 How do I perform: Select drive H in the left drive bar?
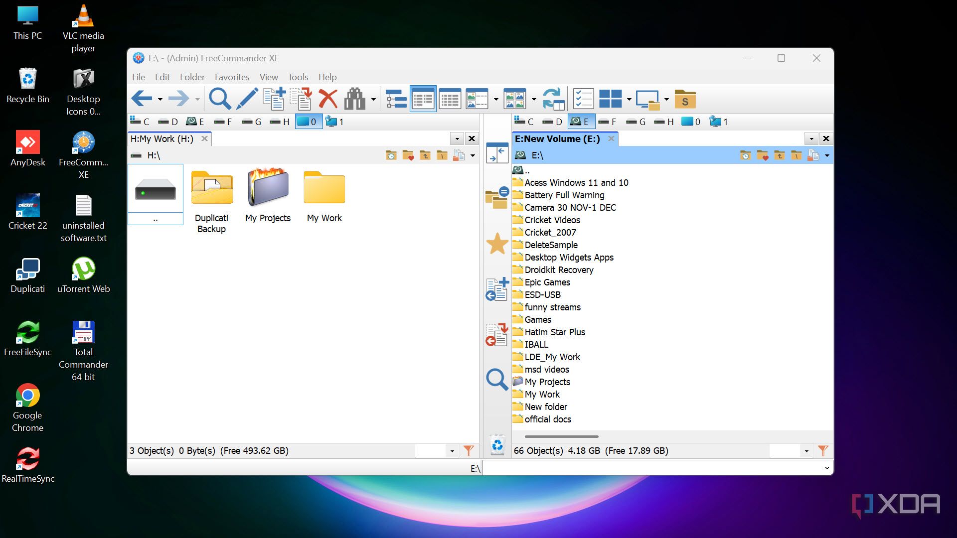pyautogui.click(x=279, y=121)
